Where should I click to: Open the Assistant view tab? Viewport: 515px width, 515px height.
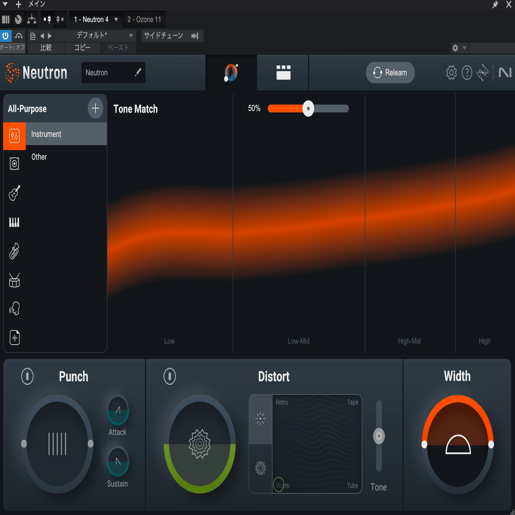(231, 73)
